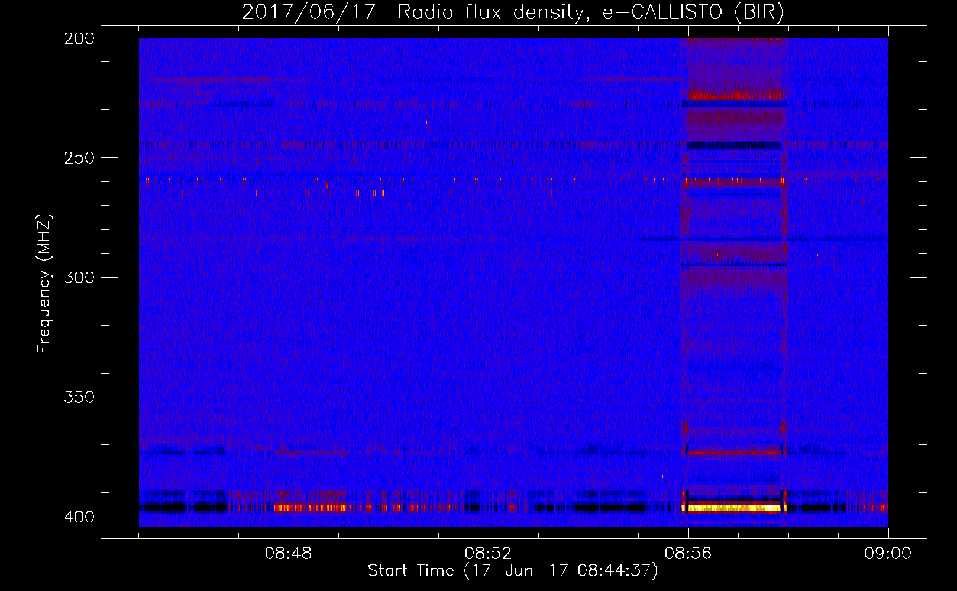Screen dimensions: 957x591
Task: Click the "Frequency (MHZ)" axis label
Action: coord(44,283)
